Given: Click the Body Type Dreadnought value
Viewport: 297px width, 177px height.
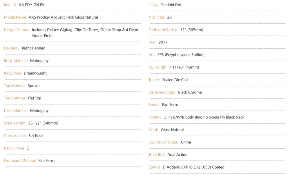Looking at the screenshot, I should [x=35, y=73].
